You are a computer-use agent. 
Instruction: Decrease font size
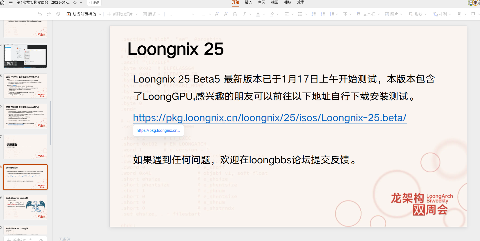pos(226,14)
